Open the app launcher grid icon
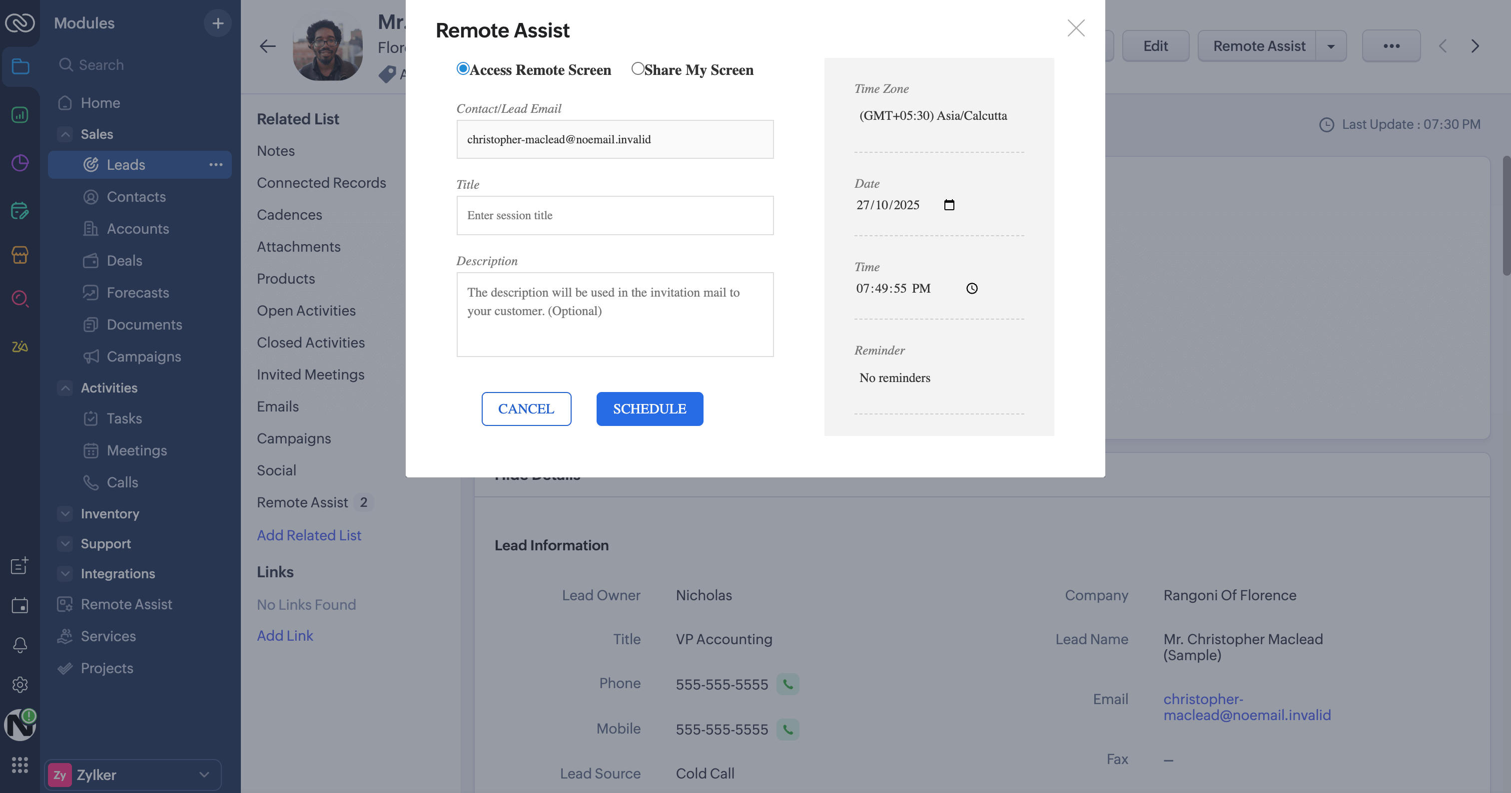The height and width of the screenshot is (793, 1511). 20,764
